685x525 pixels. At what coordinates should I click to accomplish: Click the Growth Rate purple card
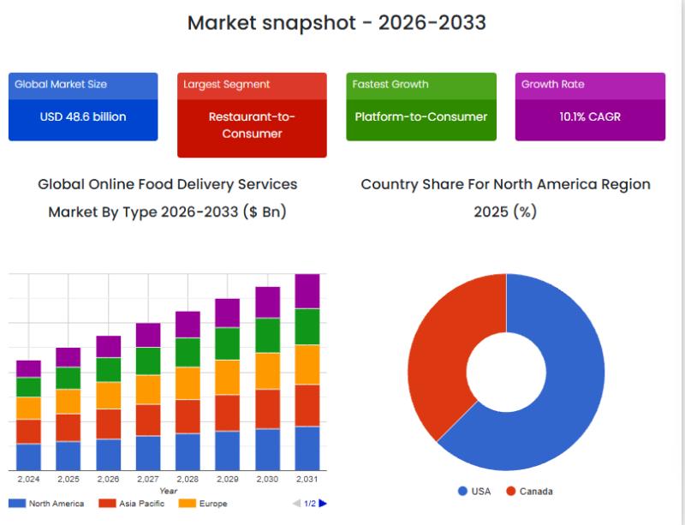click(x=590, y=107)
